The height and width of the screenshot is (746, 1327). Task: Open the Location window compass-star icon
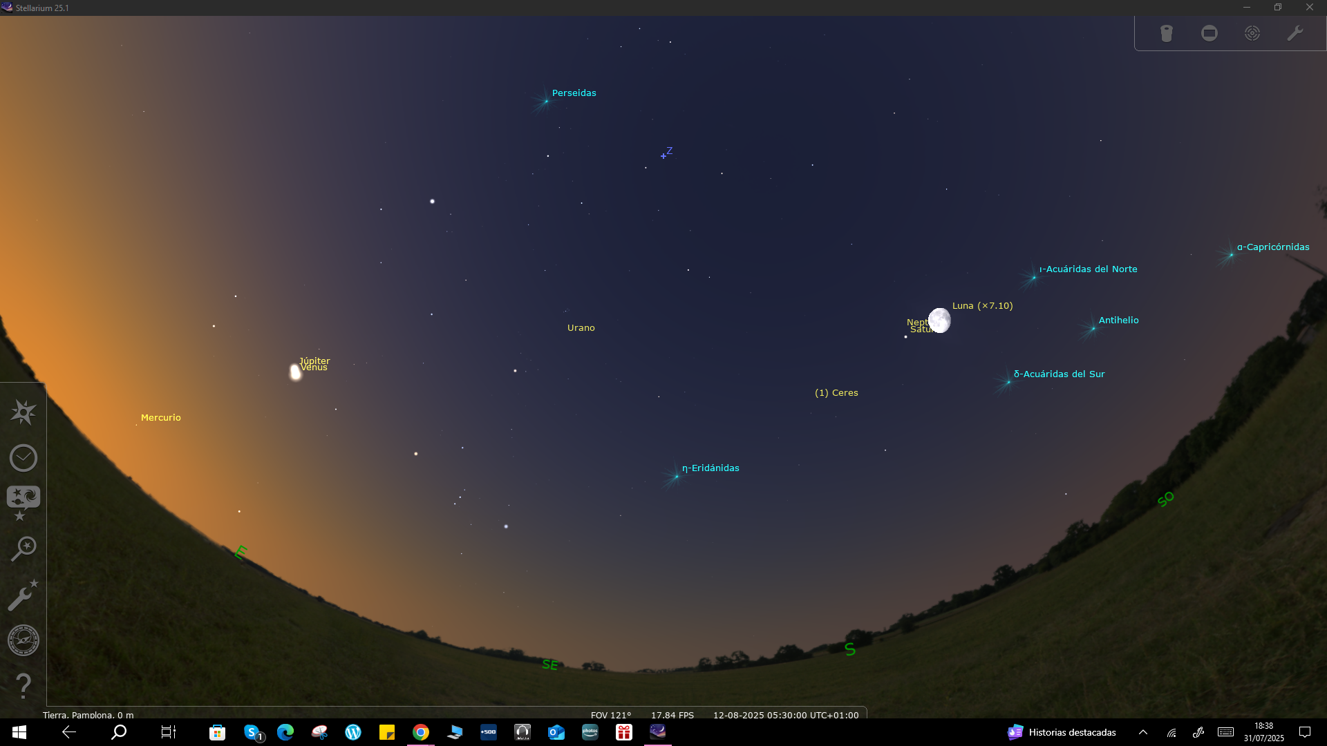click(23, 412)
